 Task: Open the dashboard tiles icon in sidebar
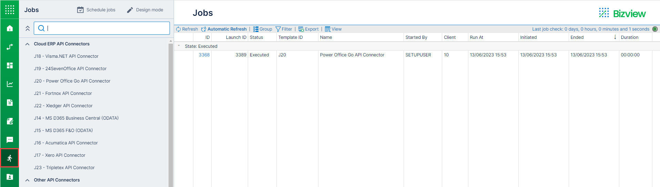(x=10, y=65)
